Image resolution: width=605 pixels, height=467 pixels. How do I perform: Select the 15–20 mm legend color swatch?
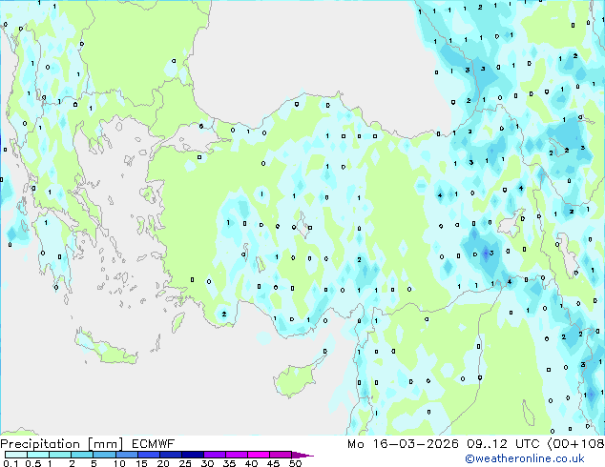coord(148,455)
